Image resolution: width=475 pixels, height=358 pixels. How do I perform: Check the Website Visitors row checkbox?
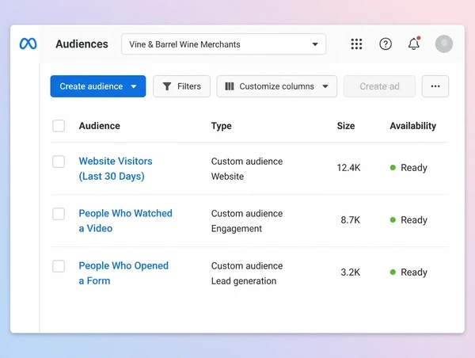[x=59, y=162]
